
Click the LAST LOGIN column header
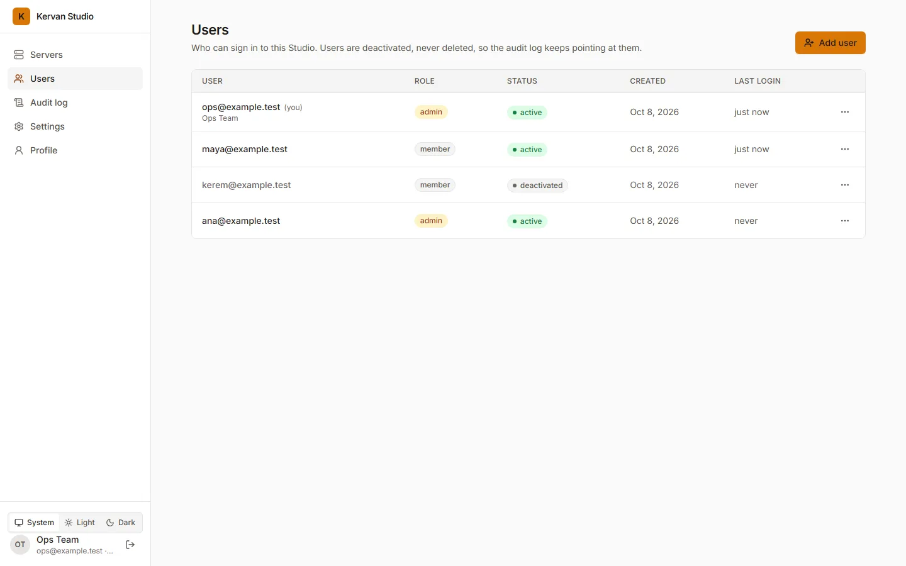coord(758,81)
